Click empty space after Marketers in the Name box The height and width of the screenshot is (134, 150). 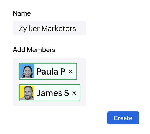click(x=81, y=28)
